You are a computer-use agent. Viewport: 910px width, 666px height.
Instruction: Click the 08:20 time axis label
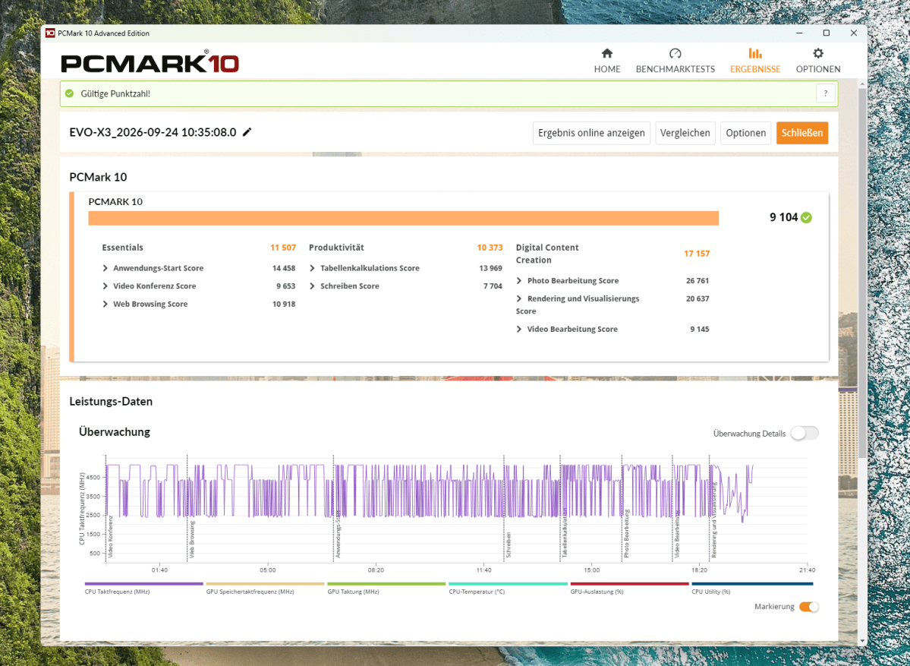point(376,570)
